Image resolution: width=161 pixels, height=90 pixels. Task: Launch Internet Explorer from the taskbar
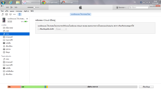11,2
